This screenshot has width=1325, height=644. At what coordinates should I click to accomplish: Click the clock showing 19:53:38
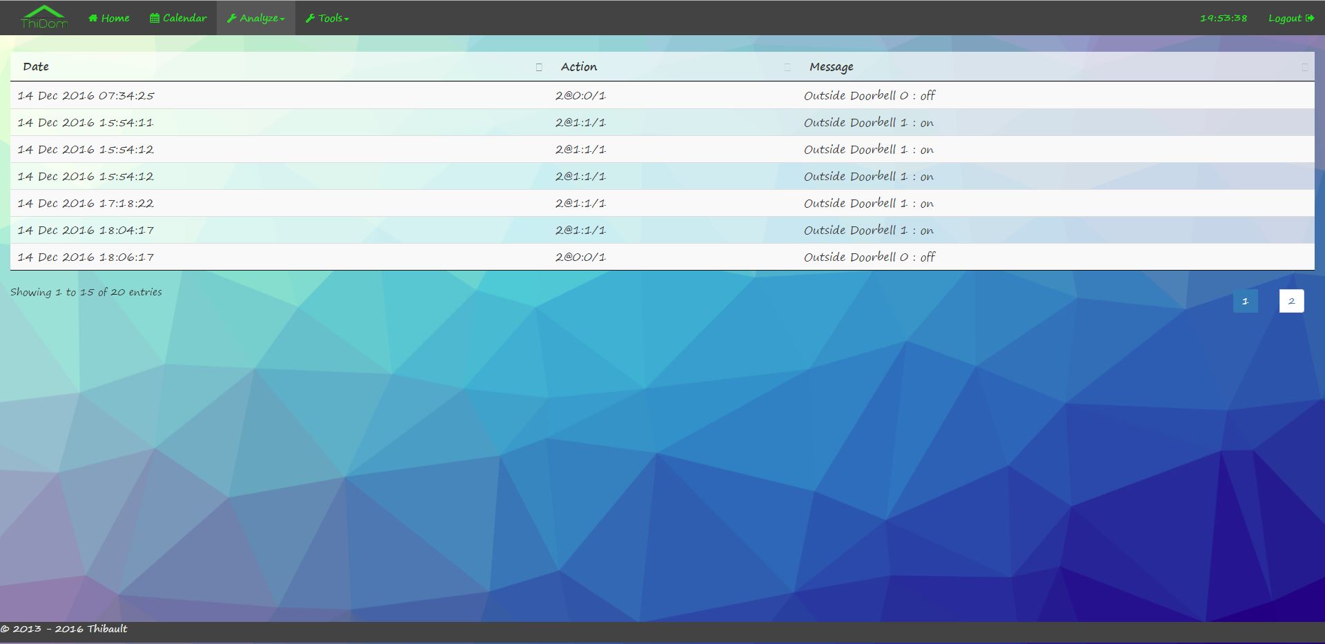click(1224, 18)
